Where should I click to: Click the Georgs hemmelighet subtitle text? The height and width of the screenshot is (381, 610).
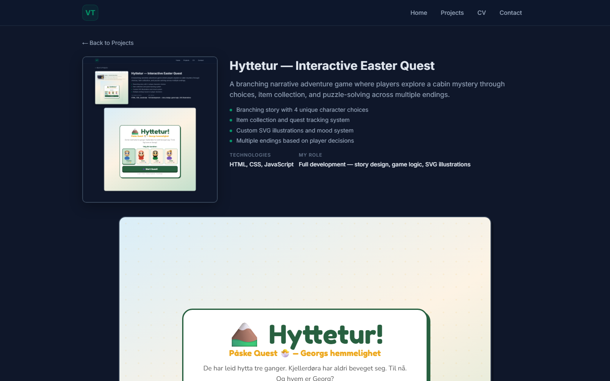tap(341, 353)
